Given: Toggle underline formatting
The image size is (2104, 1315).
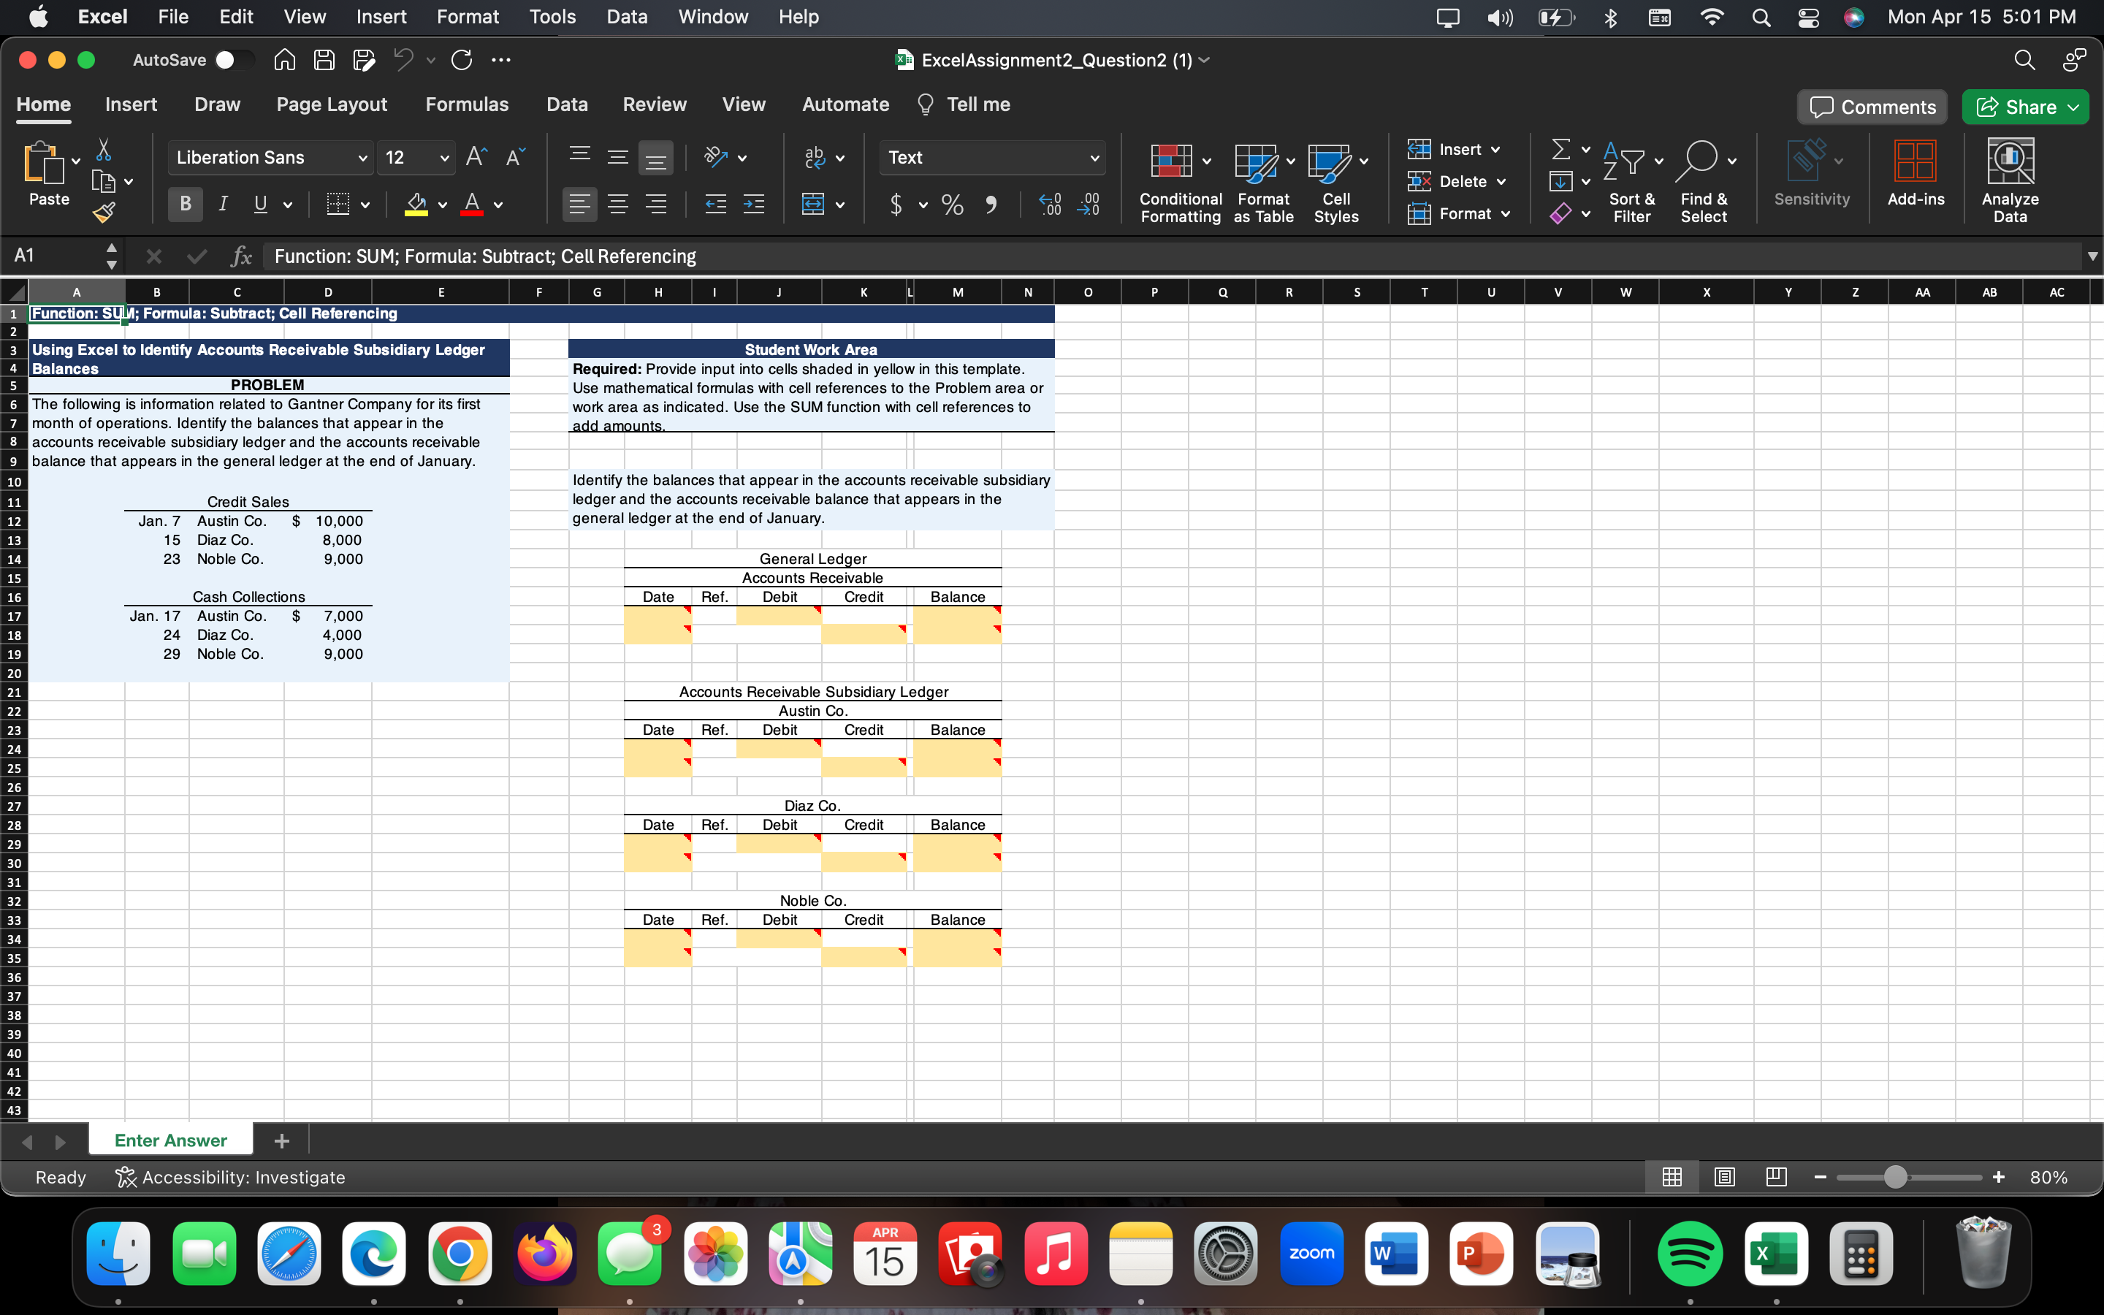Looking at the screenshot, I should point(260,204).
